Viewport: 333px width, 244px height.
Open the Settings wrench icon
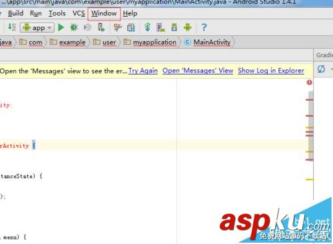click(x=117, y=27)
